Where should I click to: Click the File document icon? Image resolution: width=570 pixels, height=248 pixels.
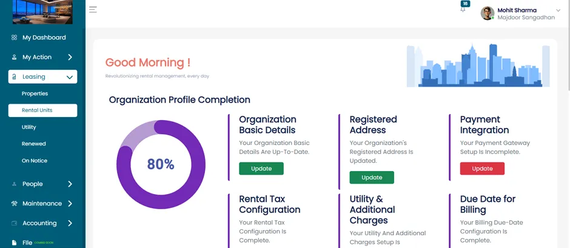click(14, 243)
